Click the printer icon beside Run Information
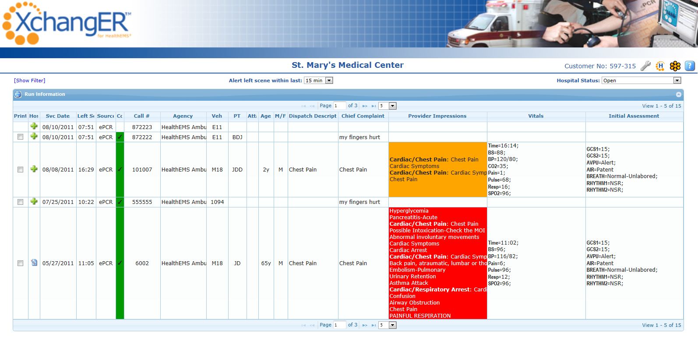 tap(18, 95)
